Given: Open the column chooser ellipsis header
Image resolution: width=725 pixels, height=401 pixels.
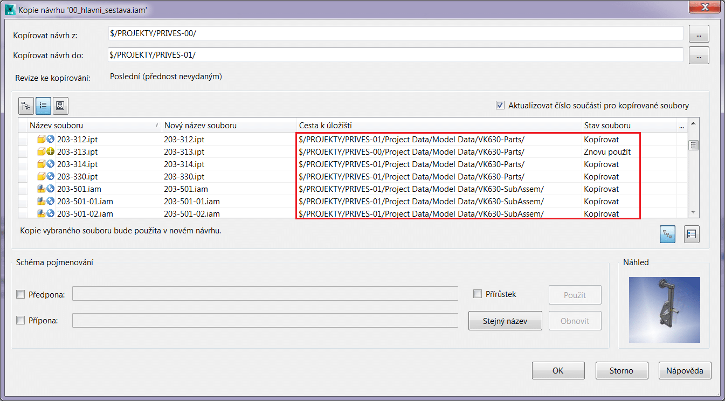Looking at the screenshot, I should click(x=682, y=126).
